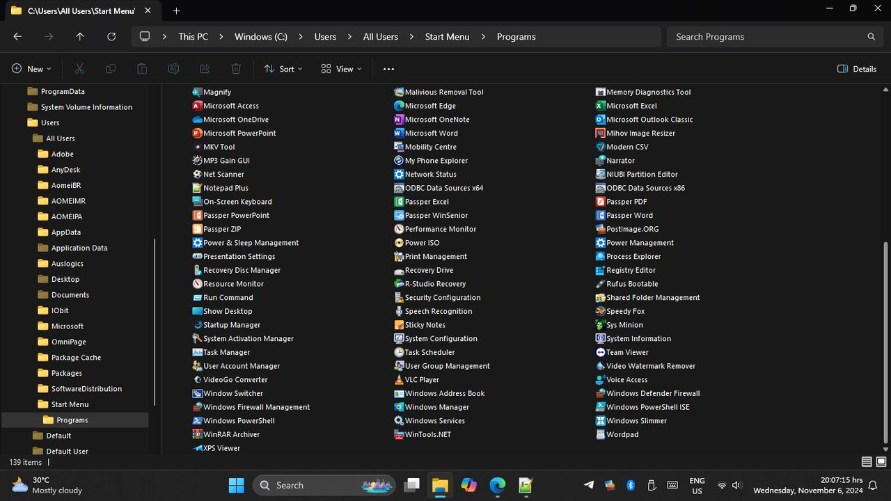The image size is (891, 501).
Task: Select the Start Menu tab title
Action: (x=81, y=10)
